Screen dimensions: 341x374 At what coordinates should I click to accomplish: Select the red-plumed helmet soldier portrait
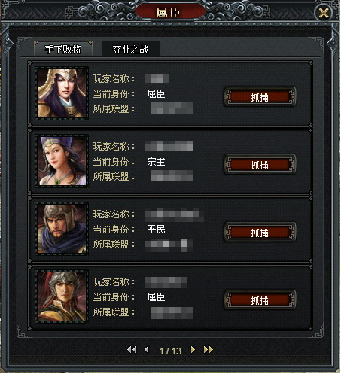coord(62,296)
